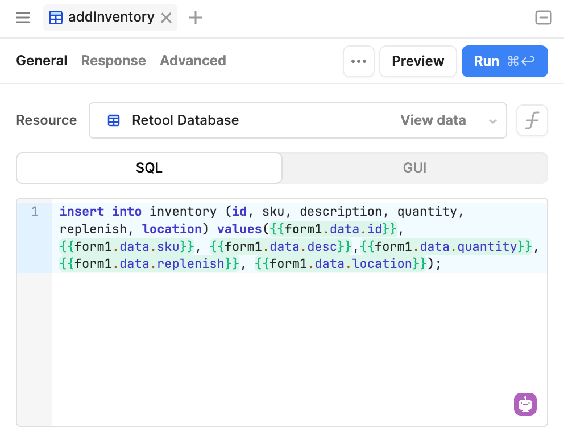
Task: Click line number 1 in editor gutter
Action: click(35, 211)
